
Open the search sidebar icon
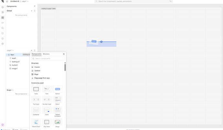point(3,28)
